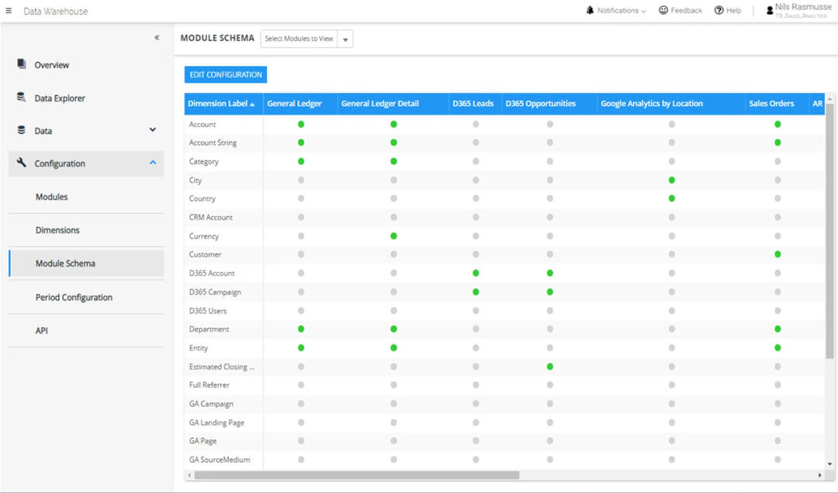Open the Select Modules to View dropdown
This screenshot has height=493, width=838.
pos(306,39)
